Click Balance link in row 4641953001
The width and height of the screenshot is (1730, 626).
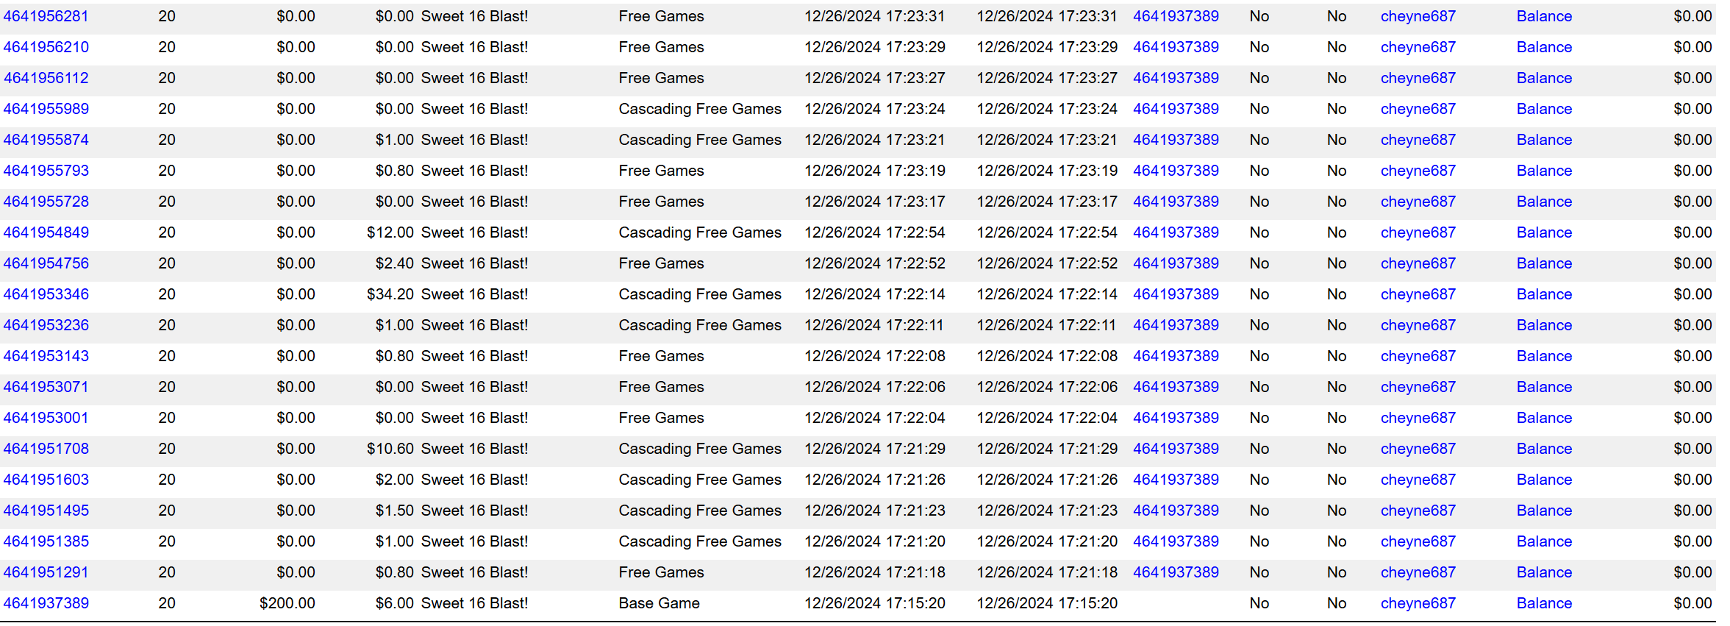point(1544,418)
